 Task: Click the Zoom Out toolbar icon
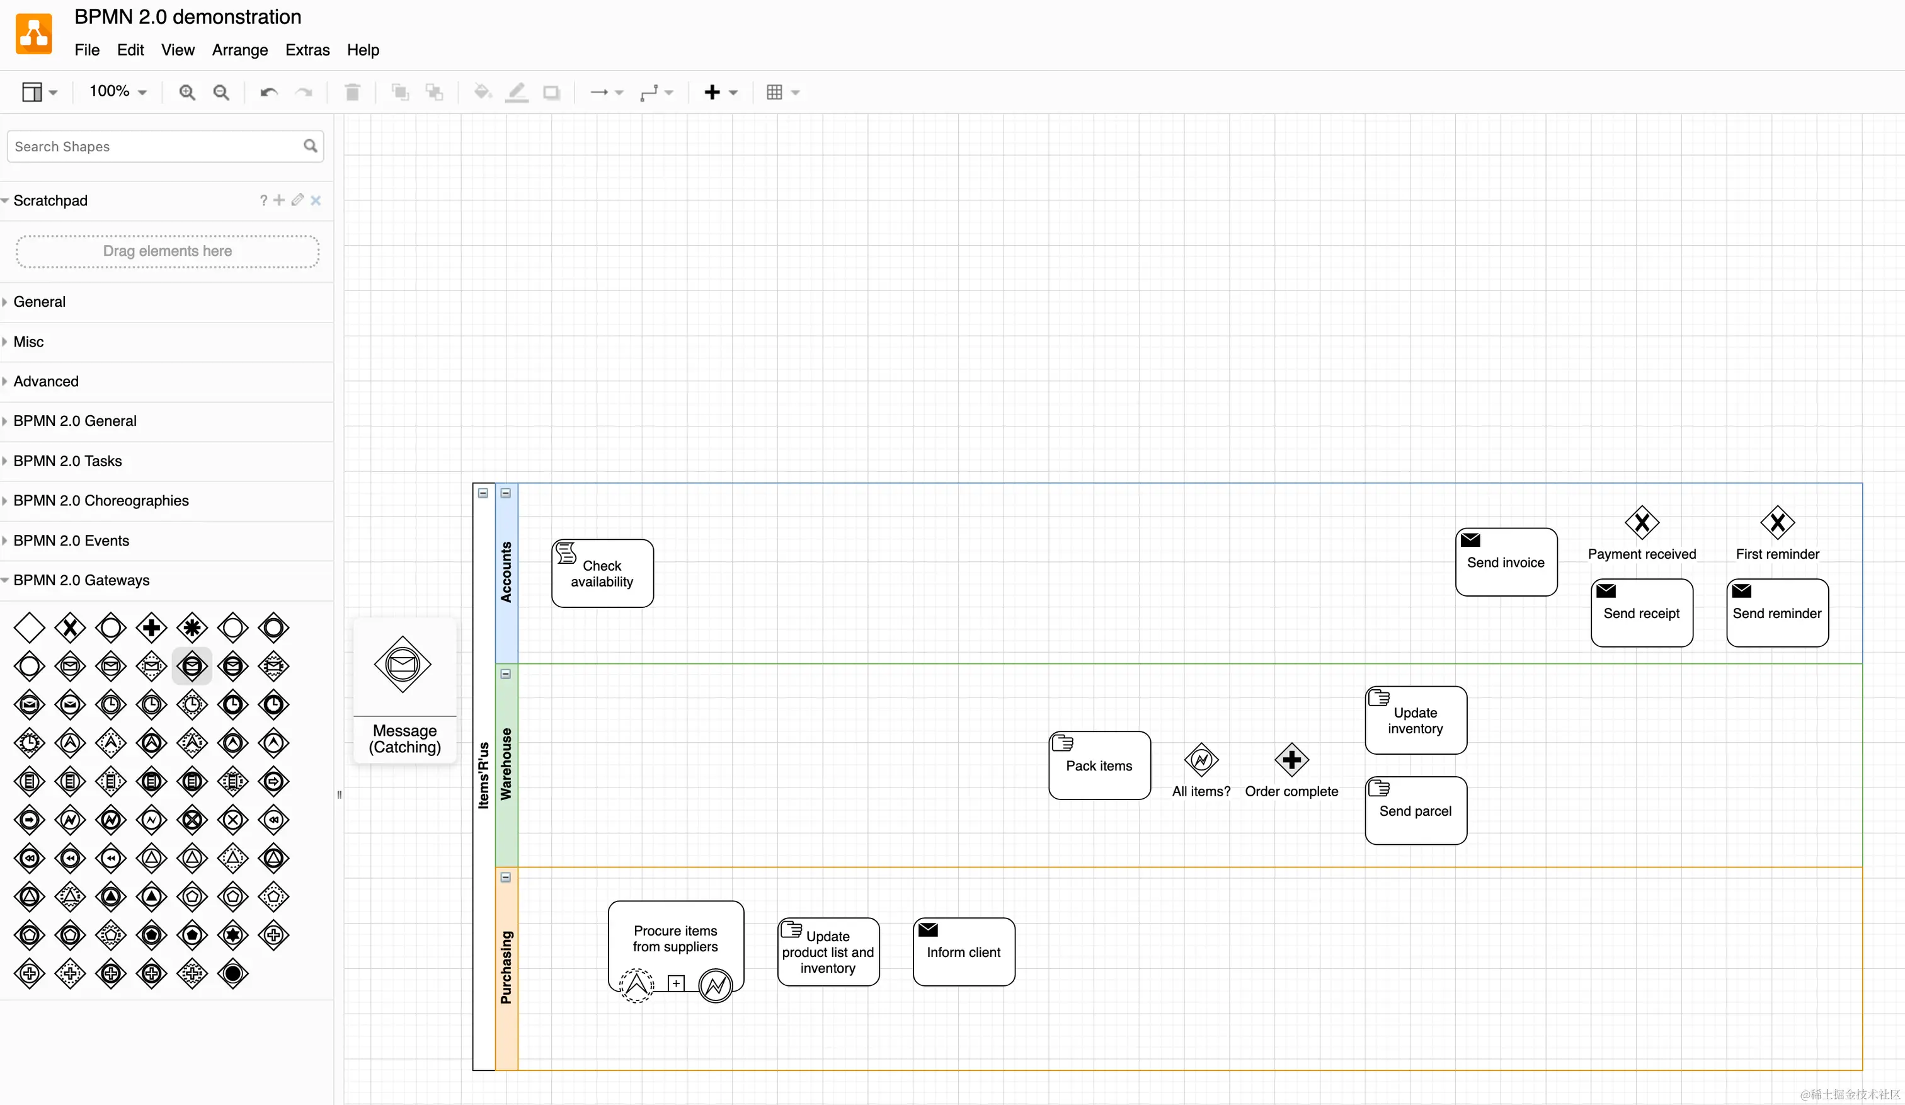pyautogui.click(x=222, y=92)
